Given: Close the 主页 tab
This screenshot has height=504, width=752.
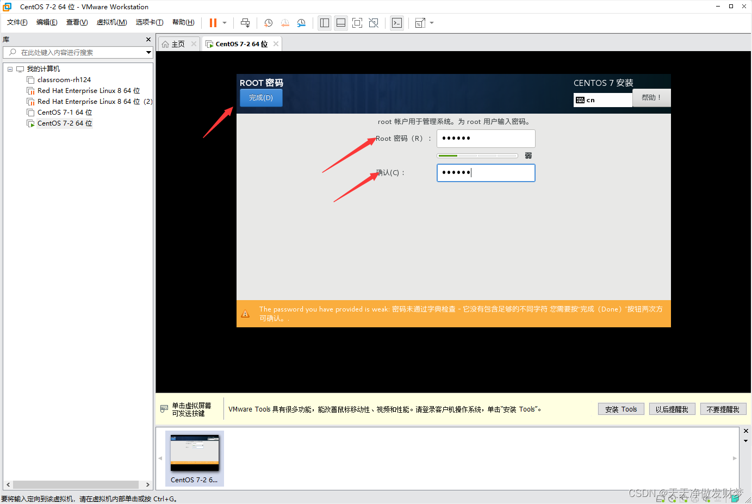Looking at the screenshot, I should (x=194, y=43).
